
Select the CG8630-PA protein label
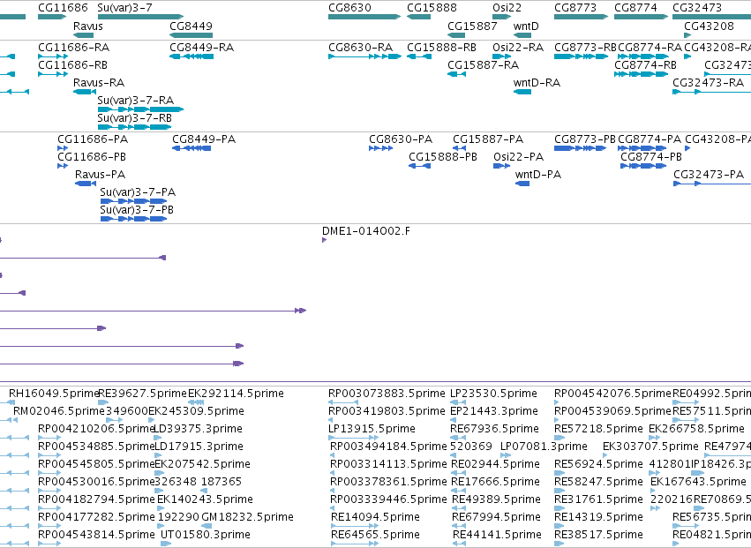click(401, 139)
